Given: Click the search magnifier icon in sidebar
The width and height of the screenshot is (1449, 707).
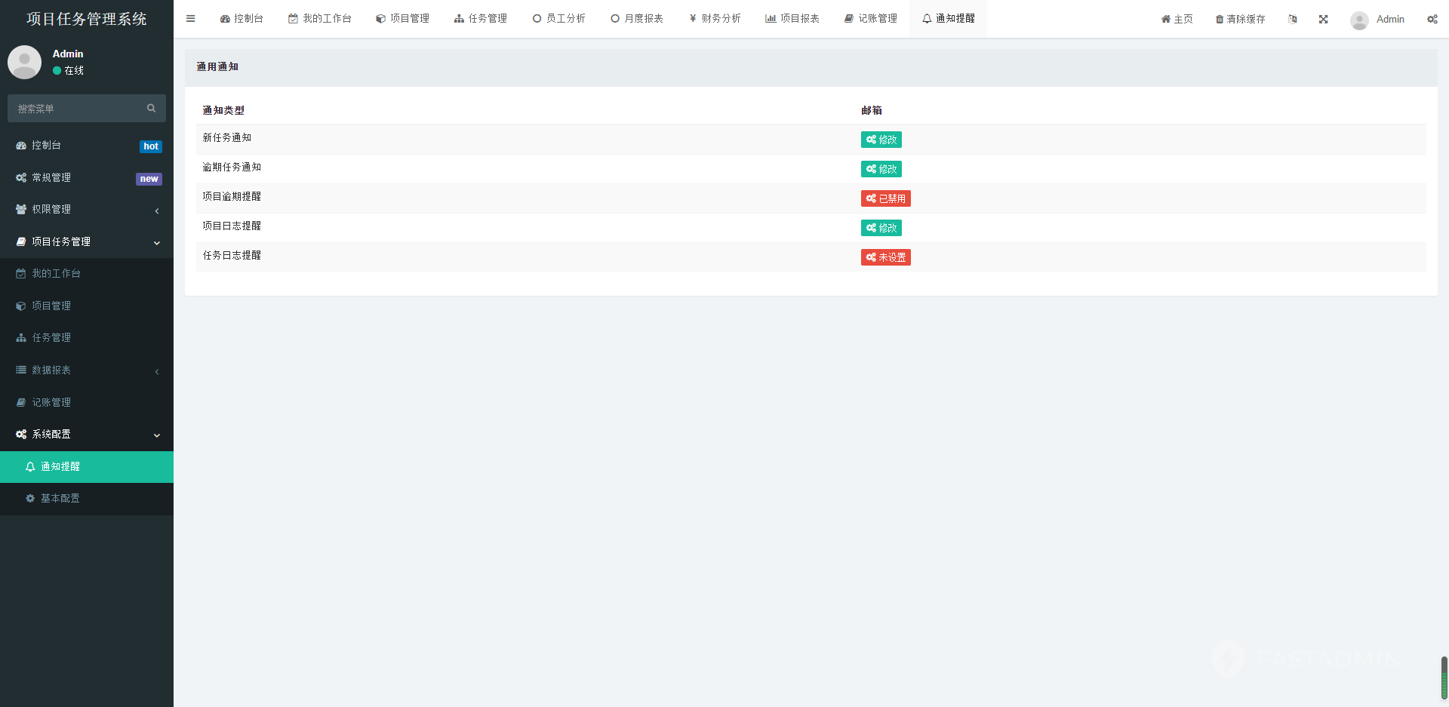Looking at the screenshot, I should click(x=151, y=109).
